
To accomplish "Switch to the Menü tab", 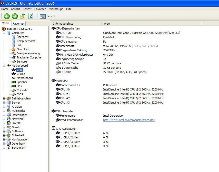I will click(5, 23).
